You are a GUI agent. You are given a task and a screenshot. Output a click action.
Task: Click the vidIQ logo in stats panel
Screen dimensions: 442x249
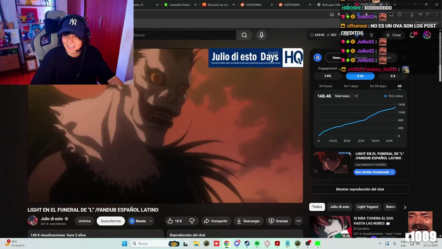tap(317, 58)
